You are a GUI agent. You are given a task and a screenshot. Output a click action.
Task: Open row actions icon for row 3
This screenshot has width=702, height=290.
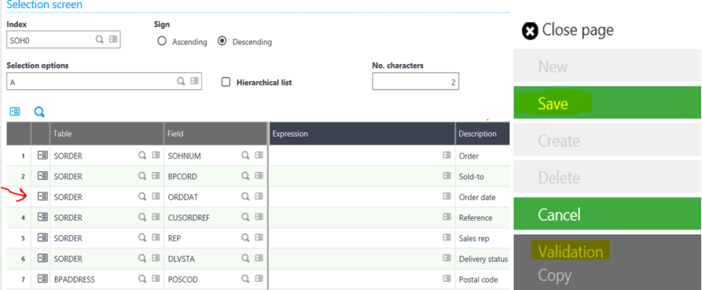click(x=42, y=197)
